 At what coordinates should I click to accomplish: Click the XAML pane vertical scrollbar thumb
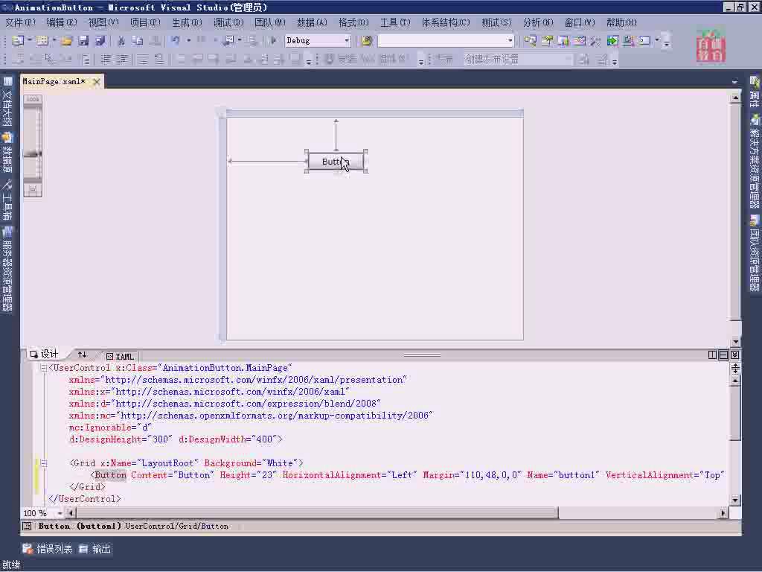[x=735, y=413]
